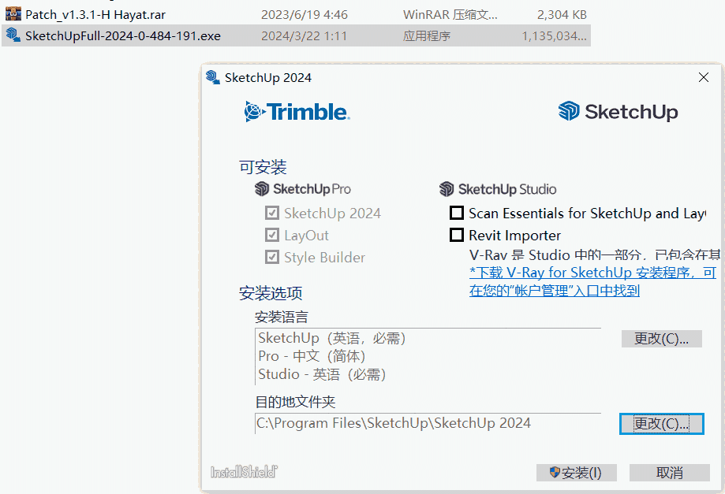This screenshot has height=494, width=725.
Task: Click the 可安装 heading
Action: tap(263, 167)
